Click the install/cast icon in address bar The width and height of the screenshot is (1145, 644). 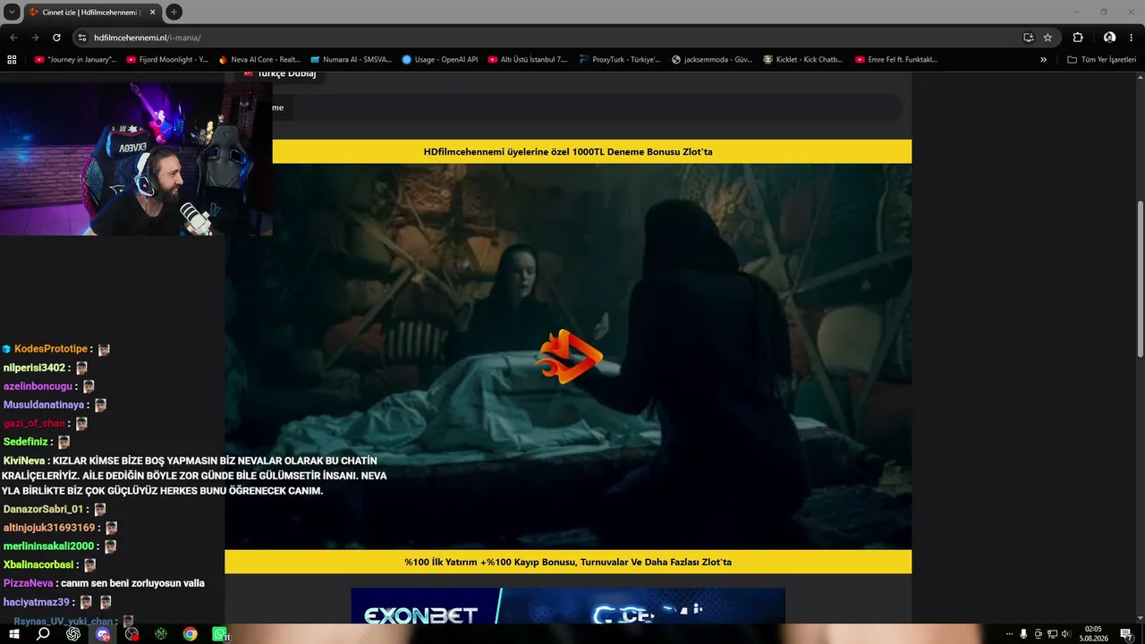(1028, 38)
